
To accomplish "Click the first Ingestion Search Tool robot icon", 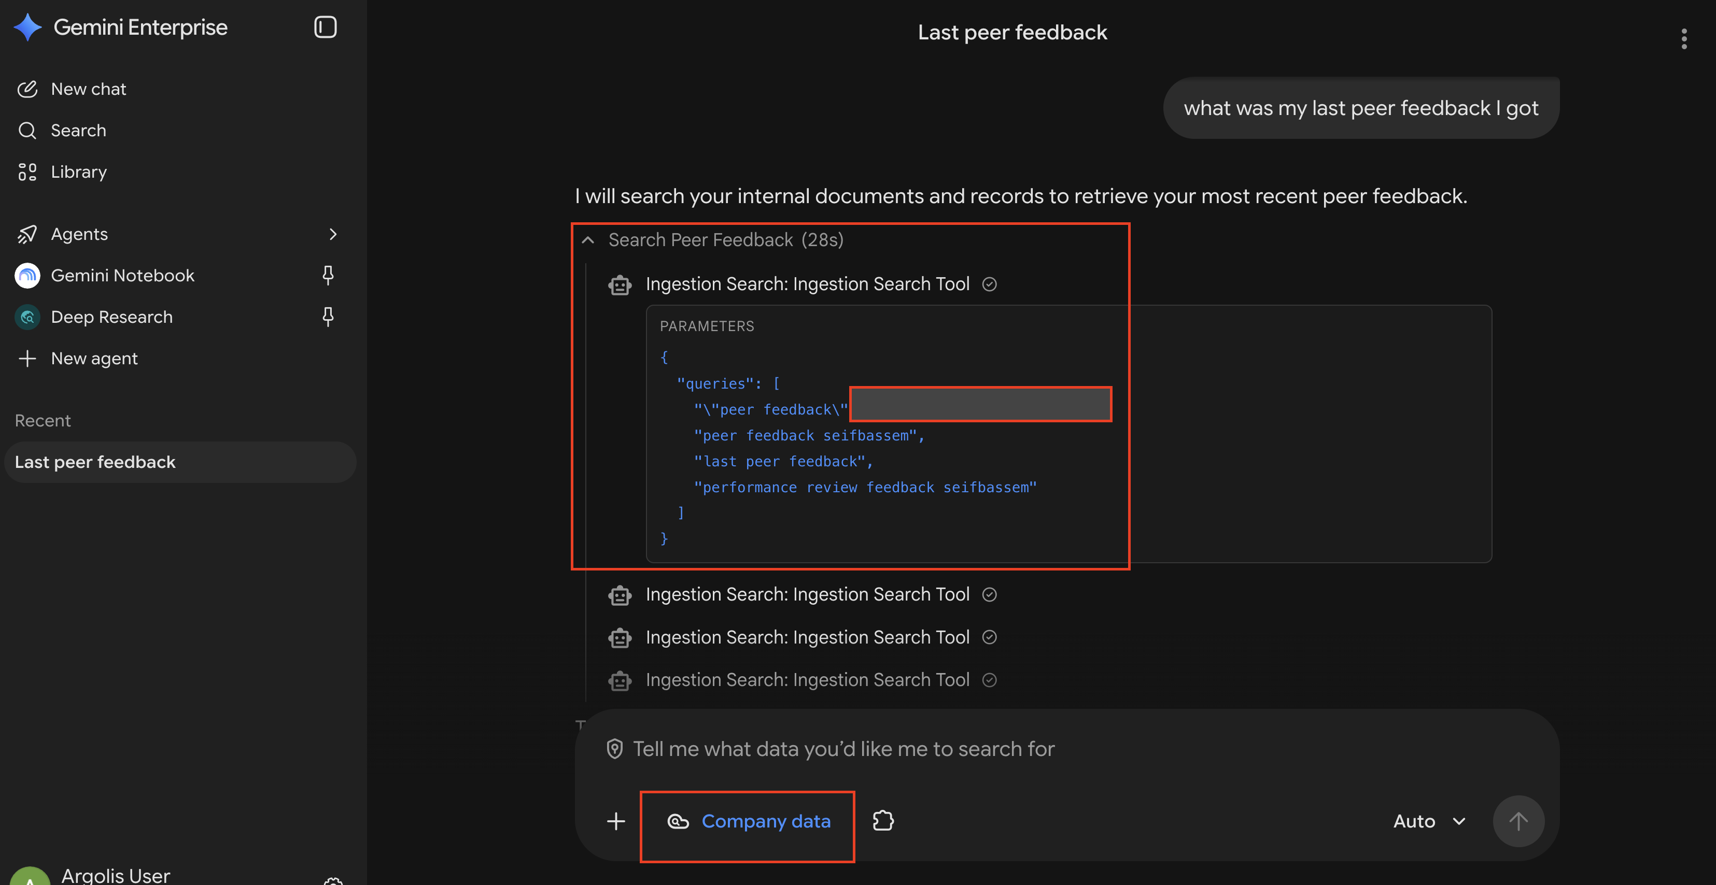I will click(620, 285).
